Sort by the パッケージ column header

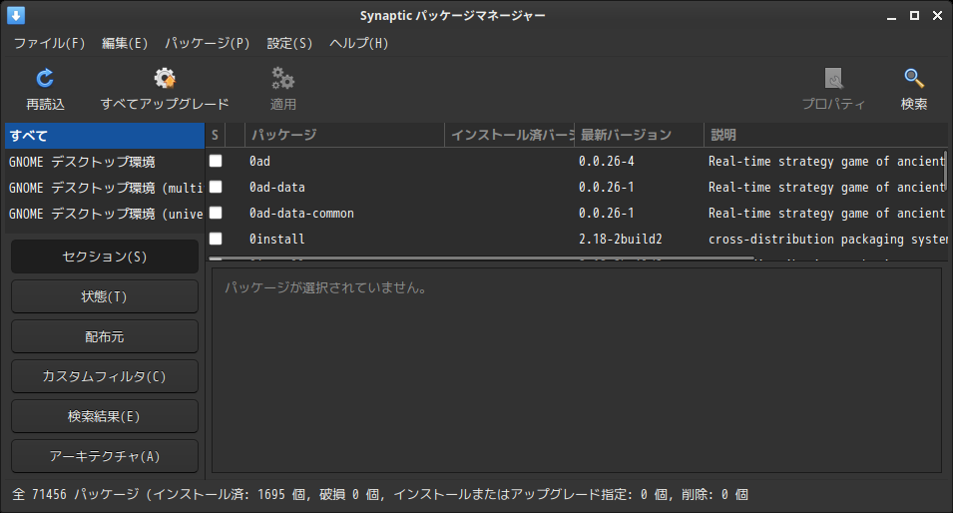point(344,135)
